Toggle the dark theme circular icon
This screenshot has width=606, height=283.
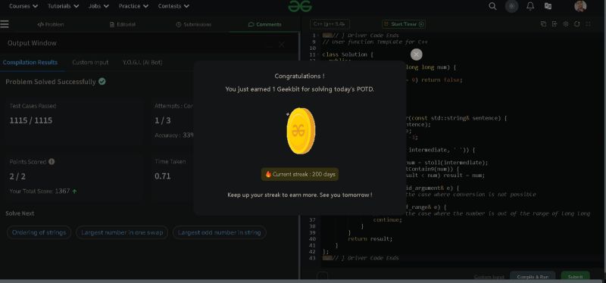click(x=512, y=6)
